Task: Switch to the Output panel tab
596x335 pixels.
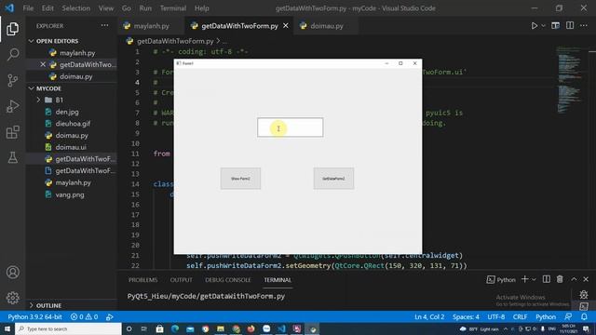Action: tap(182, 280)
